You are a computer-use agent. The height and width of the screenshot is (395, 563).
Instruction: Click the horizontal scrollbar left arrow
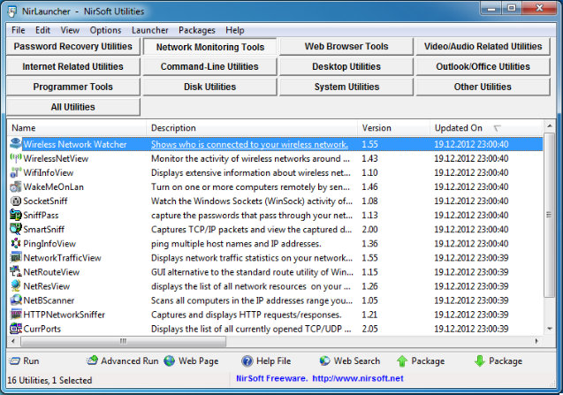[x=13, y=341]
